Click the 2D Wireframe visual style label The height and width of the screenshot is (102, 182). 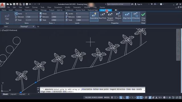point(12,30)
